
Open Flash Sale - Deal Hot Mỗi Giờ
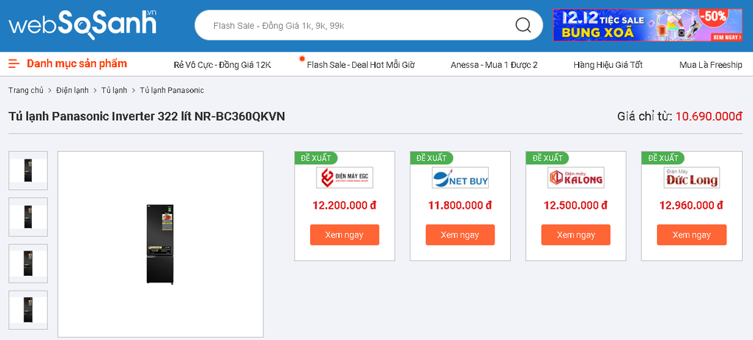click(x=361, y=65)
